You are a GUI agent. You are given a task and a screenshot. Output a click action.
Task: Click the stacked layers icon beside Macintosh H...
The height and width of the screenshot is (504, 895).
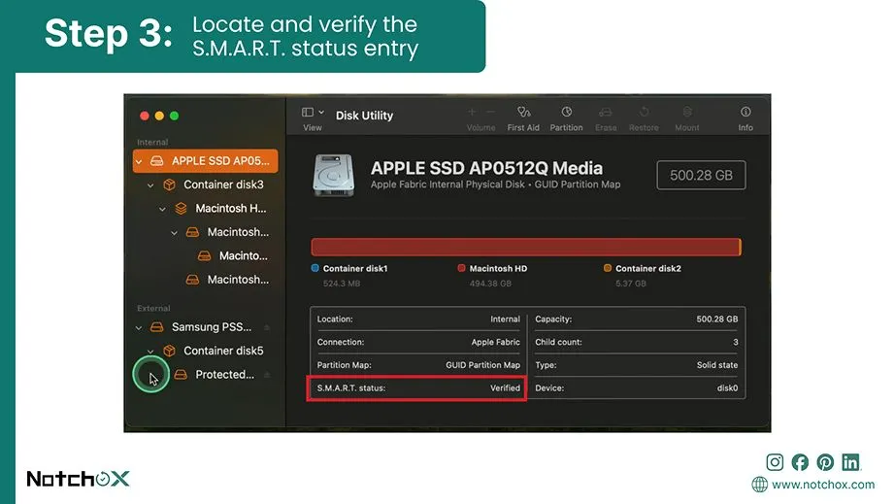[181, 209]
